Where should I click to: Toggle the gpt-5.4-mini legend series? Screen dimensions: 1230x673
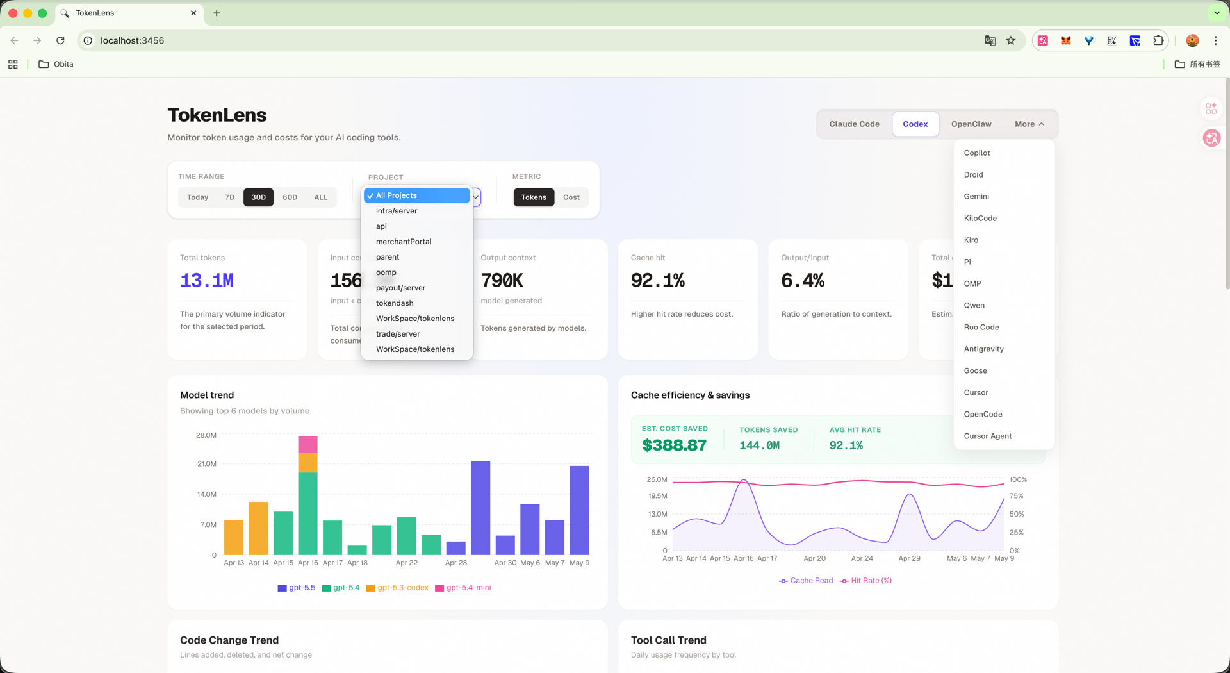tap(463, 588)
